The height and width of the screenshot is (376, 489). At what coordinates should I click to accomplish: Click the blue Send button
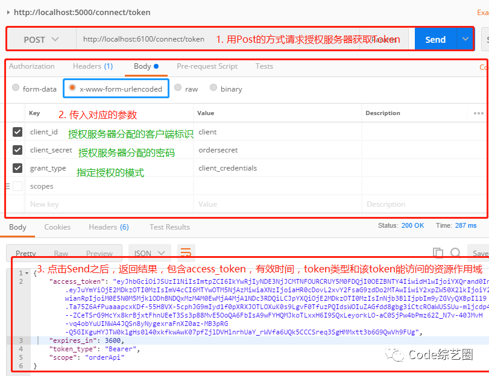tap(435, 40)
